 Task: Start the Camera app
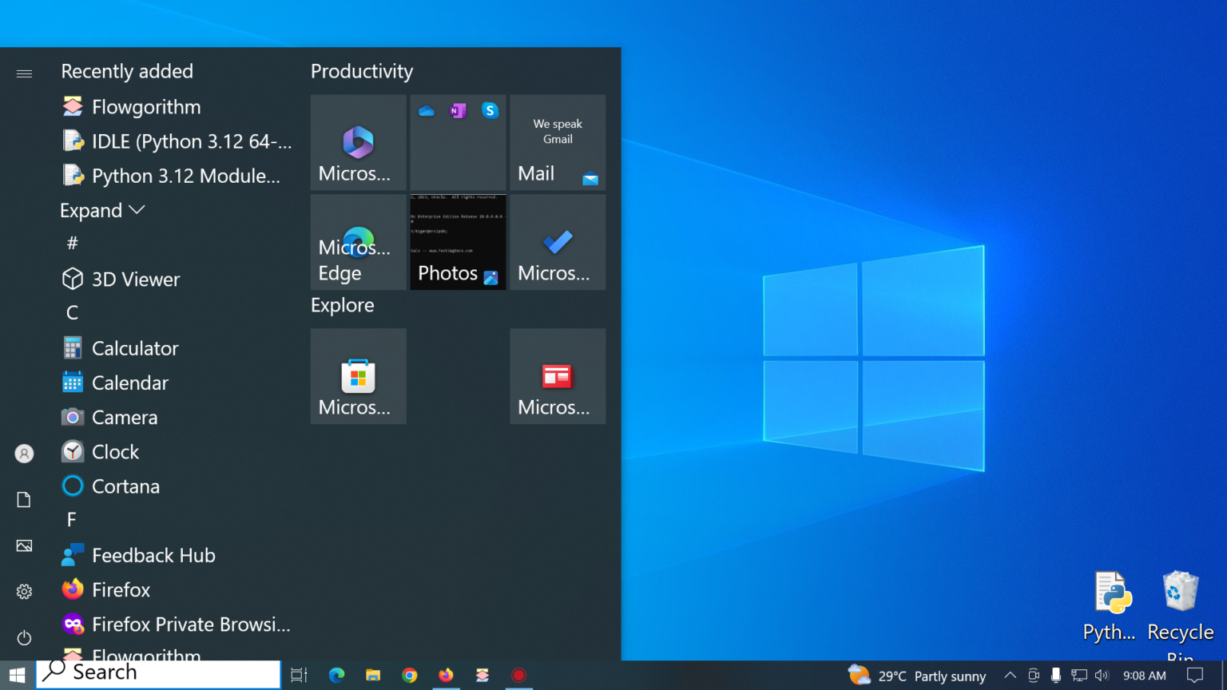125,417
